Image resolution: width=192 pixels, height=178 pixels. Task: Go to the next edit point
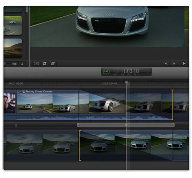(174, 64)
